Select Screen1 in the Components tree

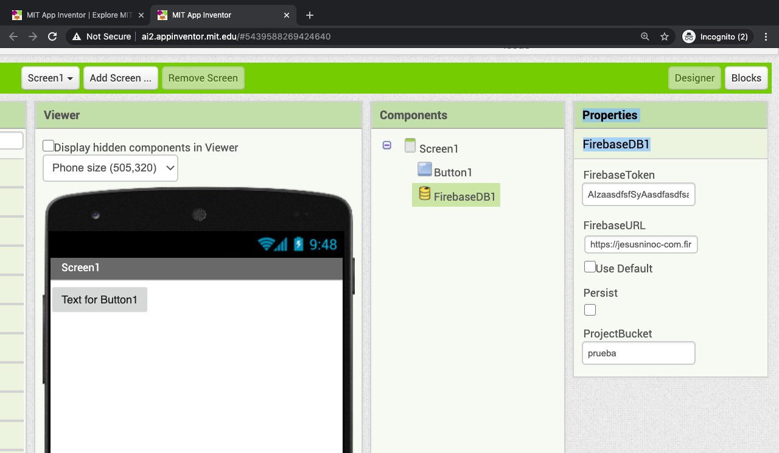(x=439, y=148)
